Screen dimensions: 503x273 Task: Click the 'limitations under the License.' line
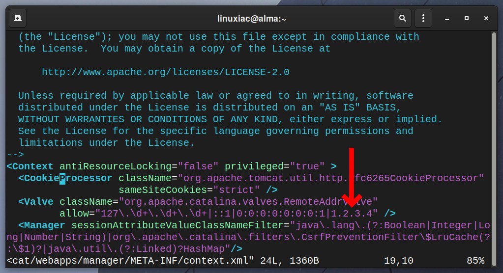coord(107,142)
